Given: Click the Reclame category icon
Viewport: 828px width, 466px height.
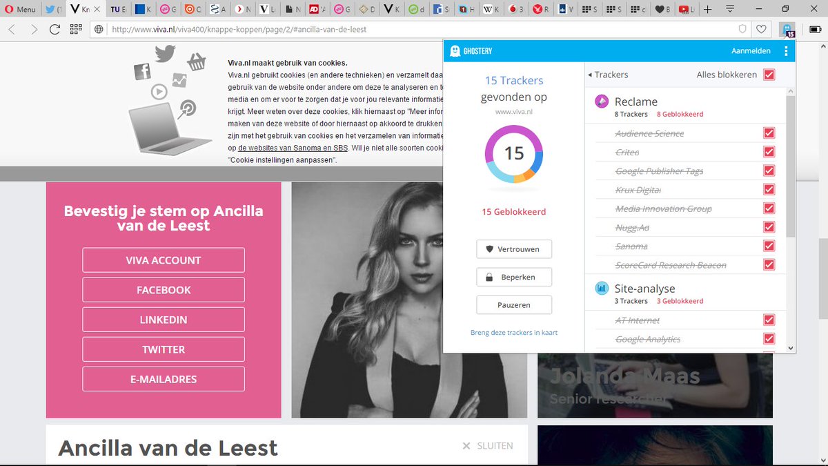Looking at the screenshot, I should (602, 101).
